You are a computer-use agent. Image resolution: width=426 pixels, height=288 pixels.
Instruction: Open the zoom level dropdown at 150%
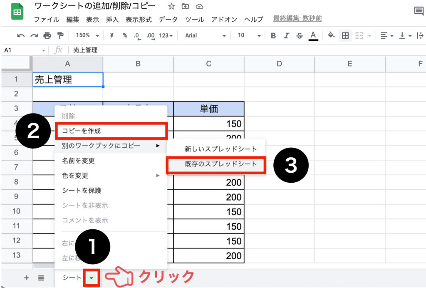(87, 35)
